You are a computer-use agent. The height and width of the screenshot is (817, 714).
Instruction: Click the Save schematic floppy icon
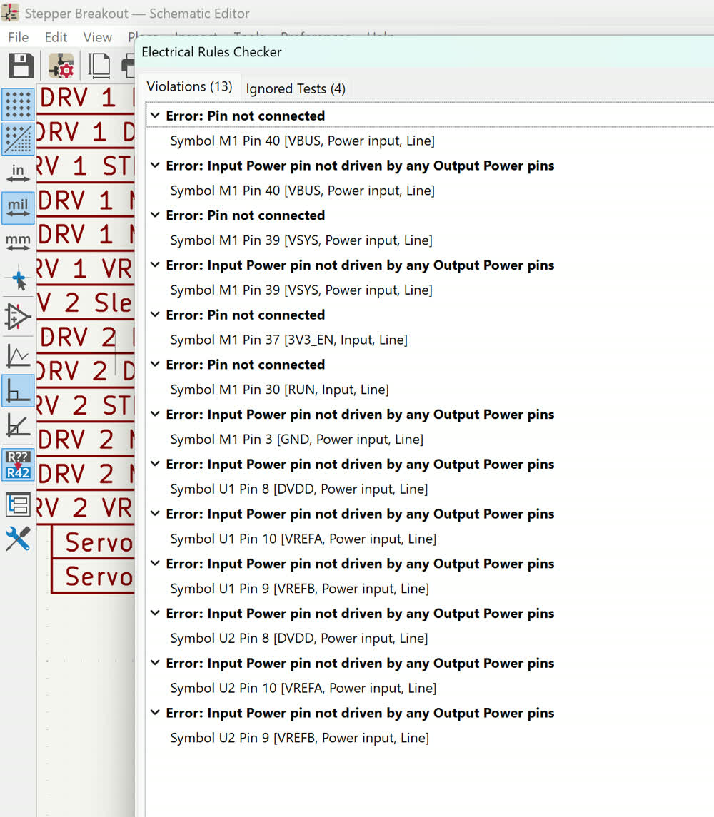(x=21, y=66)
